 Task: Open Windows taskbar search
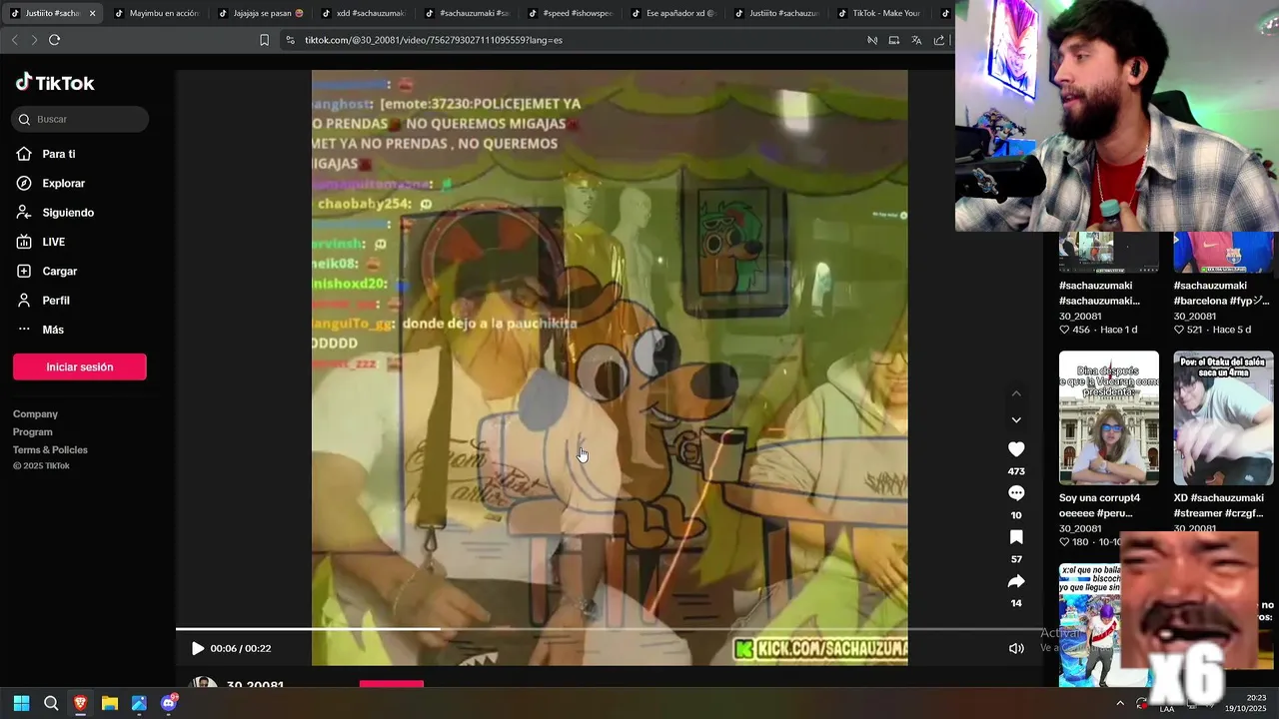click(51, 703)
